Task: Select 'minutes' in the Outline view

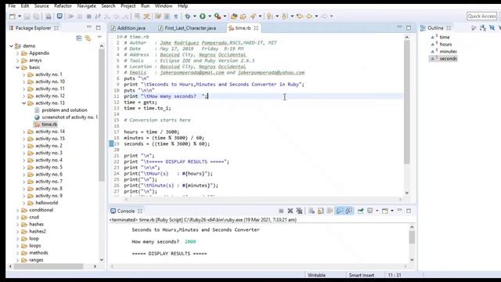Action: point(449,51)
